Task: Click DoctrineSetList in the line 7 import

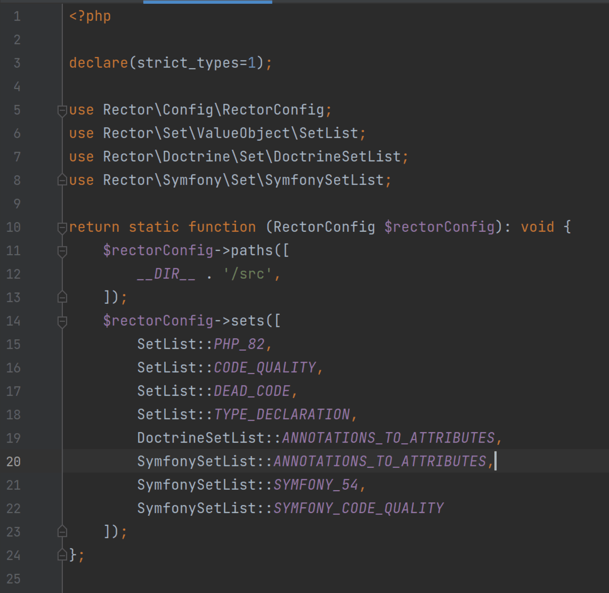Action: 337,157
